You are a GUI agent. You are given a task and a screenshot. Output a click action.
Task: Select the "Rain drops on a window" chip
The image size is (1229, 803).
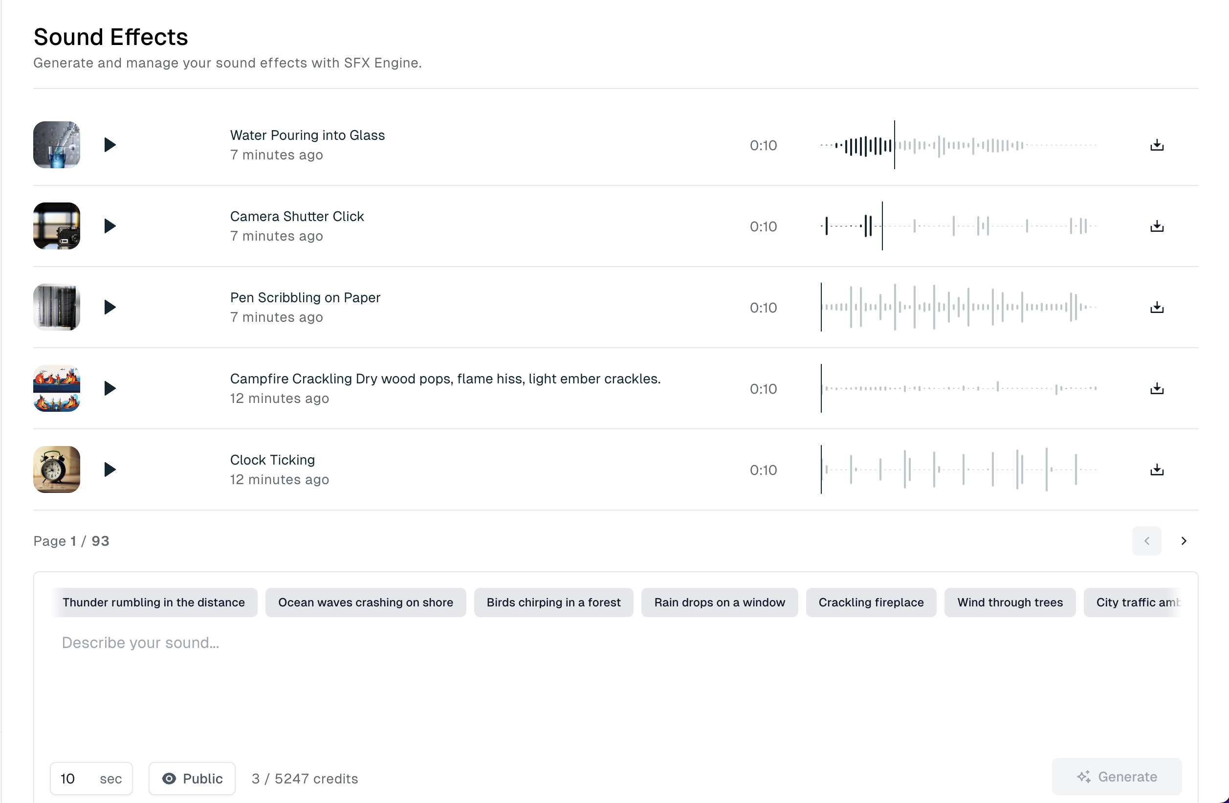point(719,602)
